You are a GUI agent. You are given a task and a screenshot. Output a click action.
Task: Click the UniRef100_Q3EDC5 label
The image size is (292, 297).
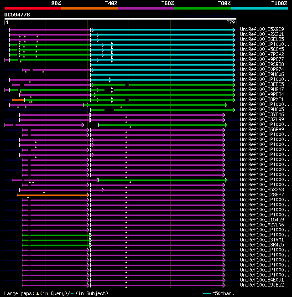(262, 84)
